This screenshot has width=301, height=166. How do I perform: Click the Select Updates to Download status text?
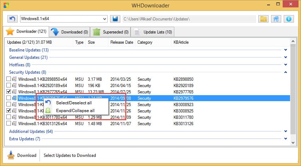point(70,155)
